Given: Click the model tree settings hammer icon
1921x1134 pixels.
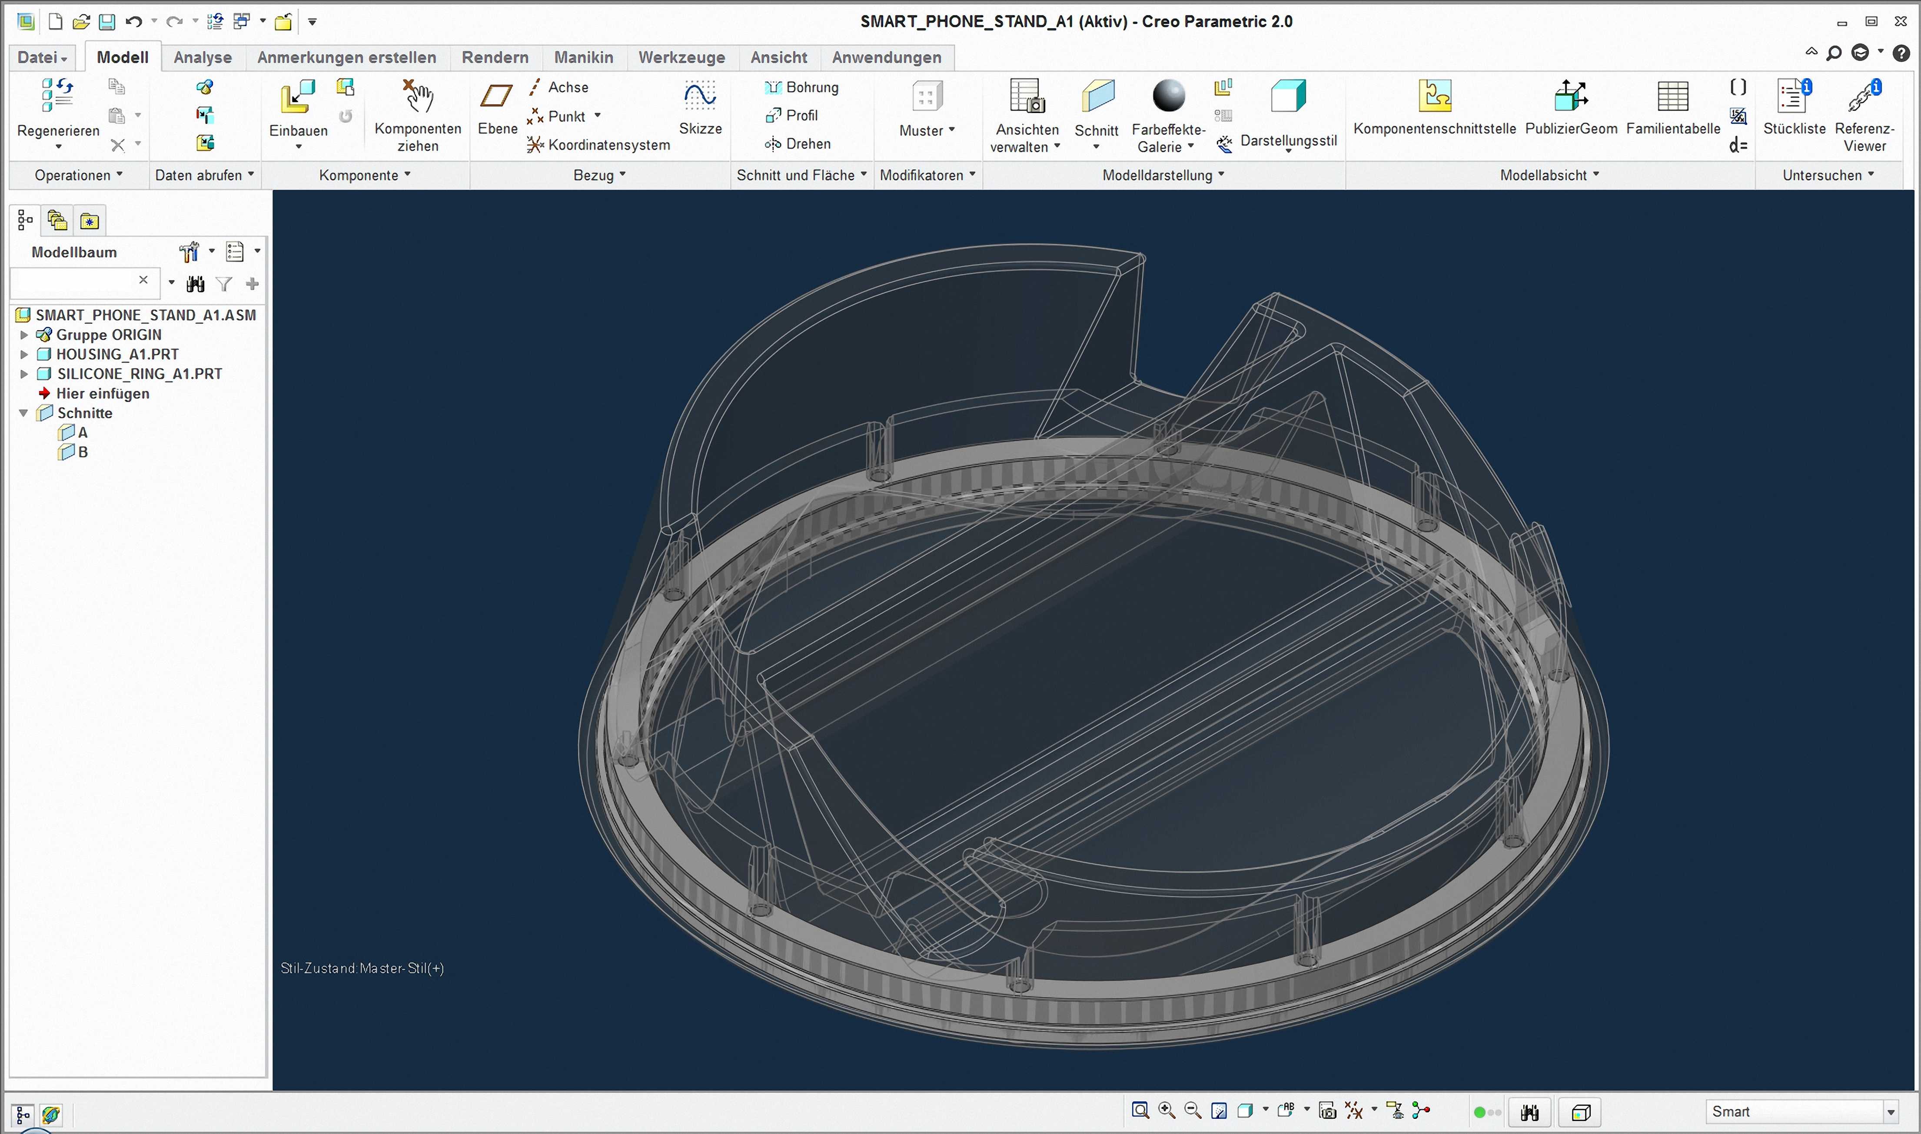Looking at the screenshot, I should click(x=189, y=252).
